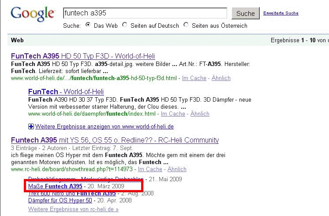This screenshot has height=216, width=329.
Task: Select the "Das Web" radio button
Action: point(88,25)
